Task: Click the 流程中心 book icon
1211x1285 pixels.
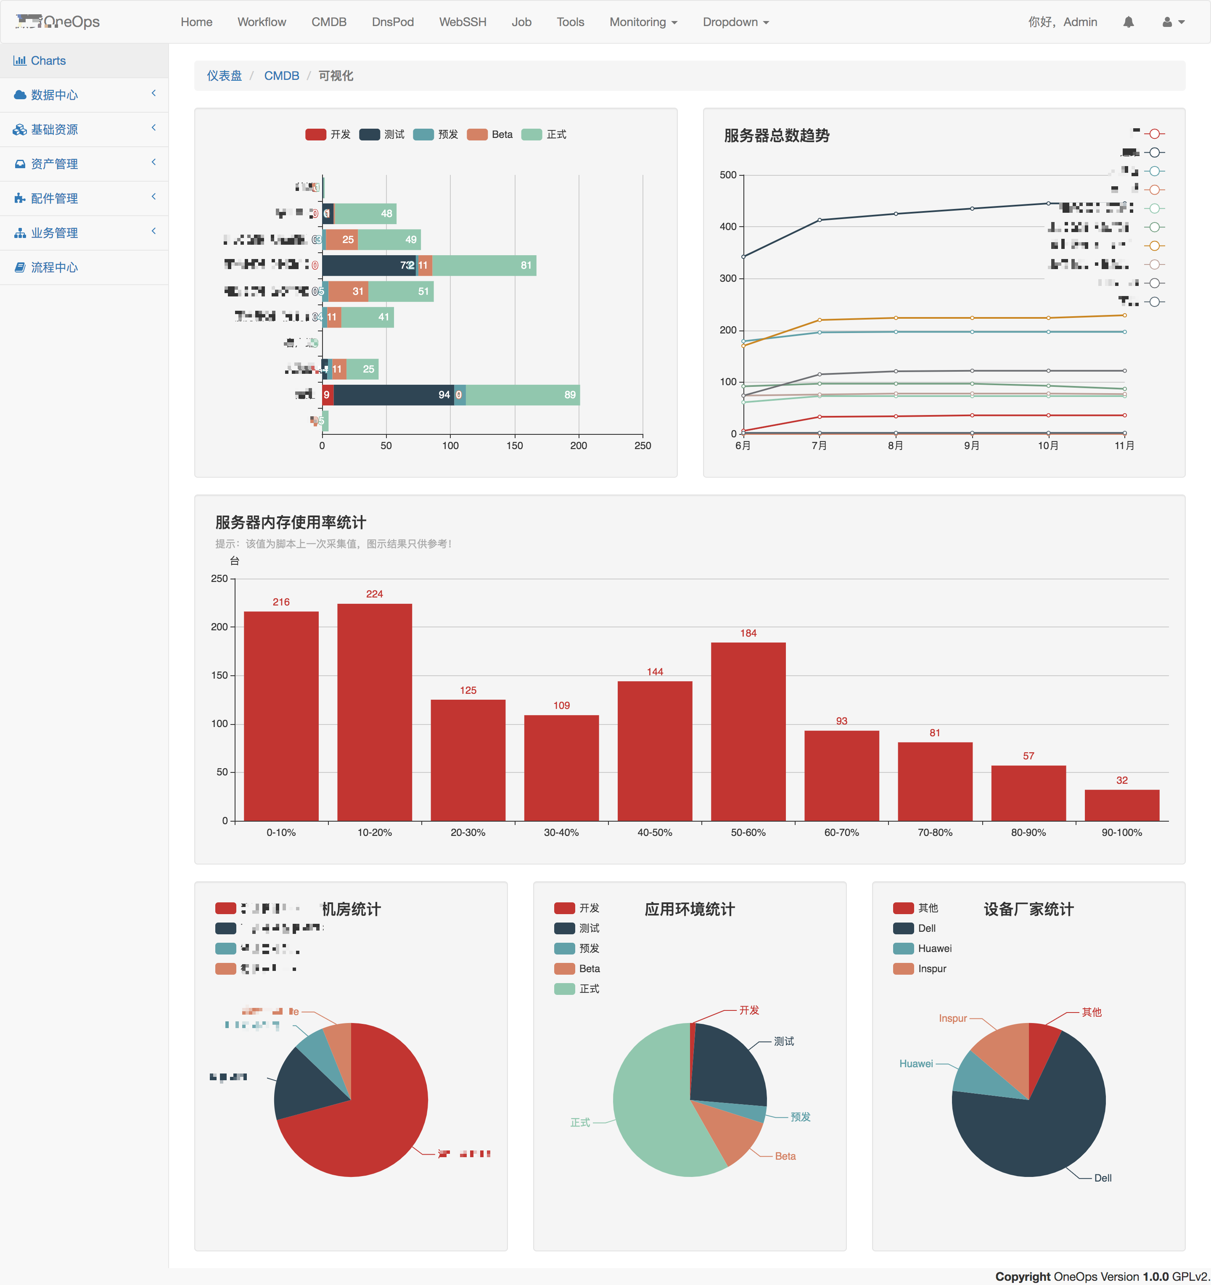Action: [20, 267]
